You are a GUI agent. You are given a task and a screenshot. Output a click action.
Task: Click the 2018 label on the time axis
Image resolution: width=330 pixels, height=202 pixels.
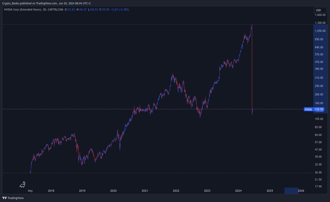pos(51,191)
